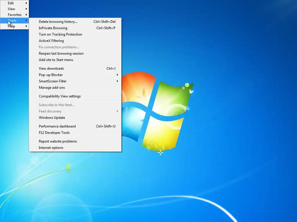Open Manage add-ons
Screen dimensions: 297x222
click(75, 88)
